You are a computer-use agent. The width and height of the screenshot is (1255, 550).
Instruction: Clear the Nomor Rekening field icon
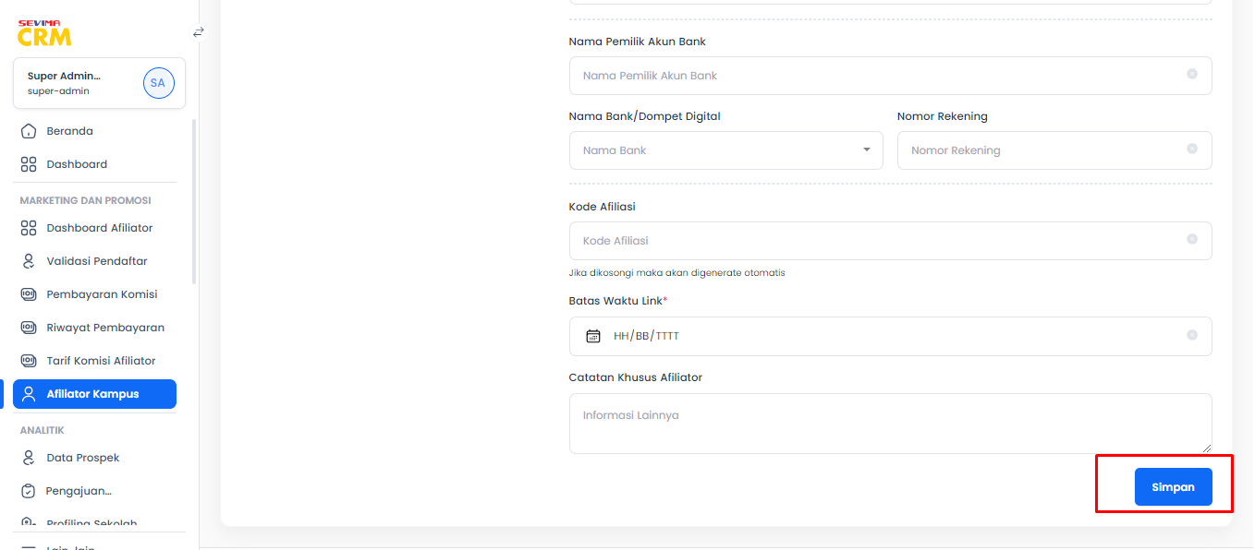click(1192, 149)
